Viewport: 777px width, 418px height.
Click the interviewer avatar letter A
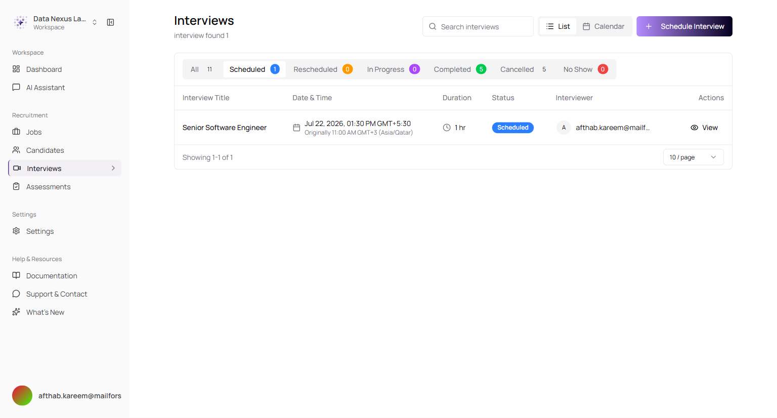click(564, 128)
